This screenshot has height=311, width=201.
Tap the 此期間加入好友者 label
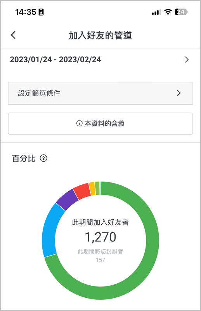(100, 222)
